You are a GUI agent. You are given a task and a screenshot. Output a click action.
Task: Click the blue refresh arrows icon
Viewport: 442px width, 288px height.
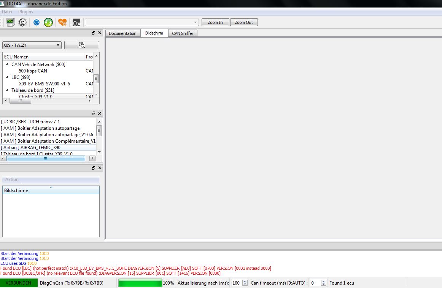(x=37, y=22)
